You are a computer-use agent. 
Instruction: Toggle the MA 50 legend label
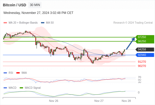pos(50,23)
